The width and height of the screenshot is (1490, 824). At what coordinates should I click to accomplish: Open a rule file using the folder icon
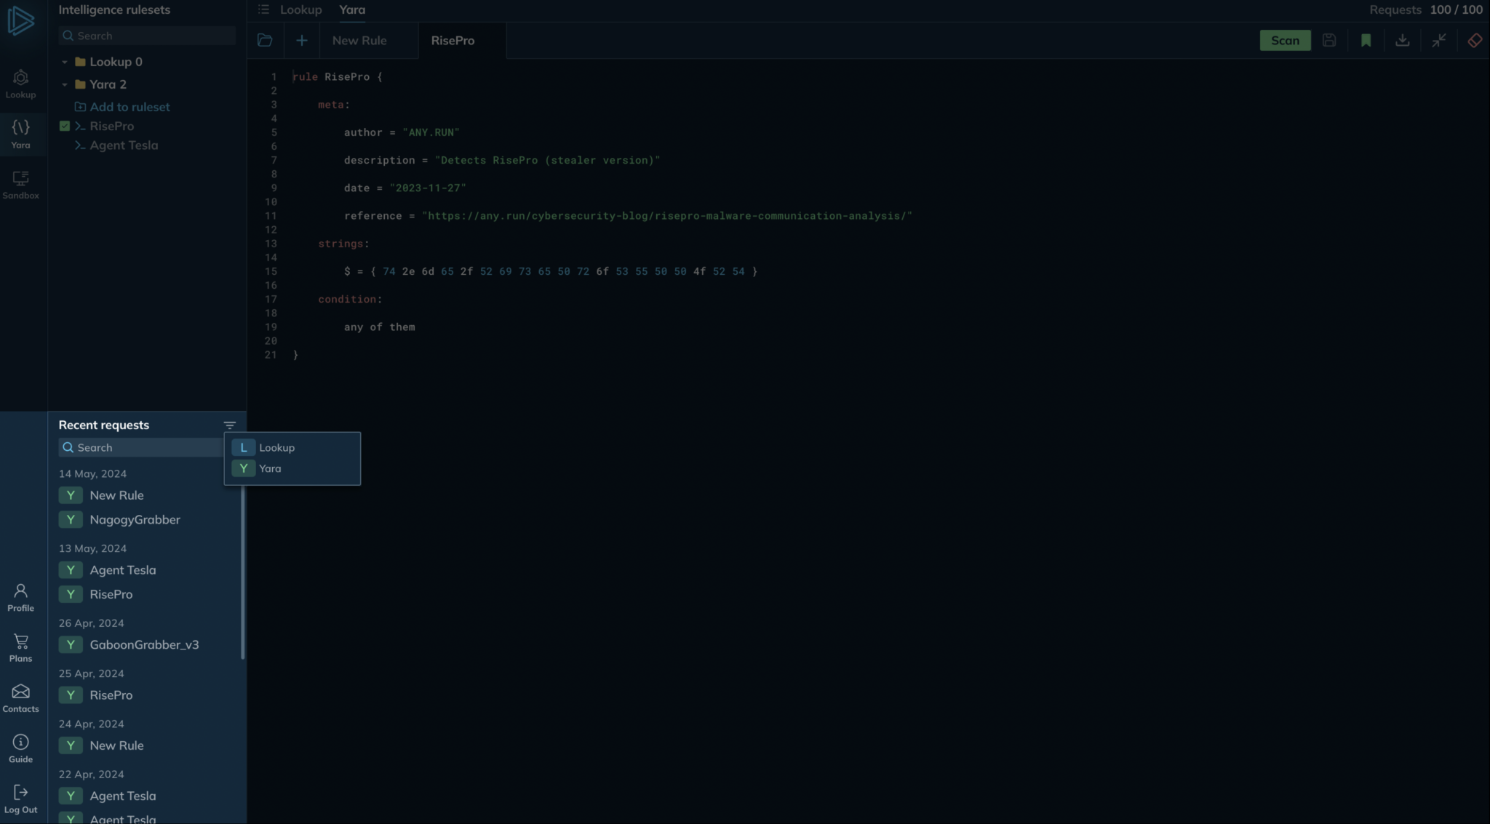264,40
